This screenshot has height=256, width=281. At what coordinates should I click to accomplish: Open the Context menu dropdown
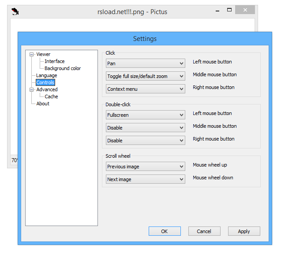coord(145,89)
